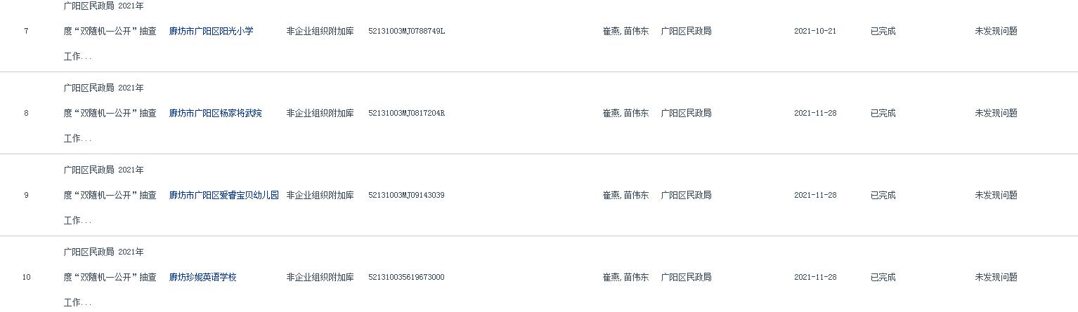Click 已完成 status for 阳光小学 row
The height and width of the screenshot is (312, 1078).
tap(883, 31)
